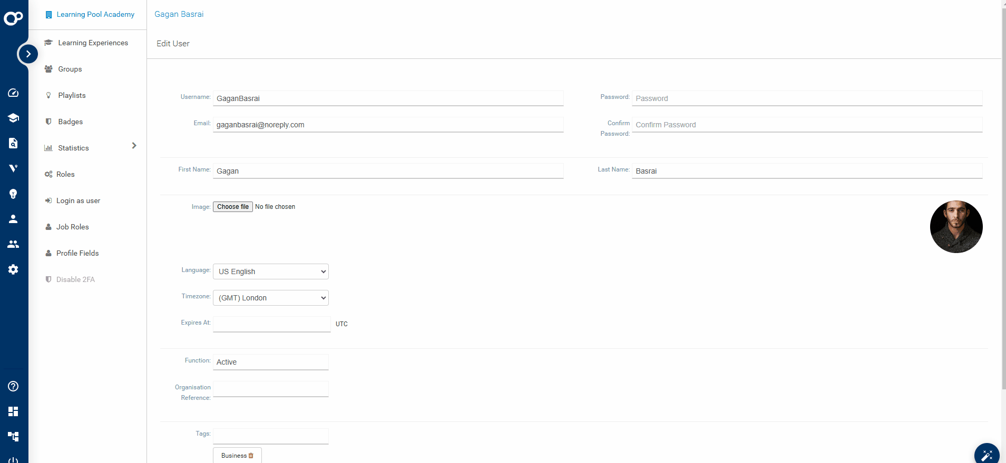Open the Language dropdown
This screenshot has height=463, width=1006.
270,271
